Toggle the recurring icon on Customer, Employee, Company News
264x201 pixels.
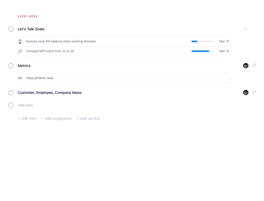(254, 92)
